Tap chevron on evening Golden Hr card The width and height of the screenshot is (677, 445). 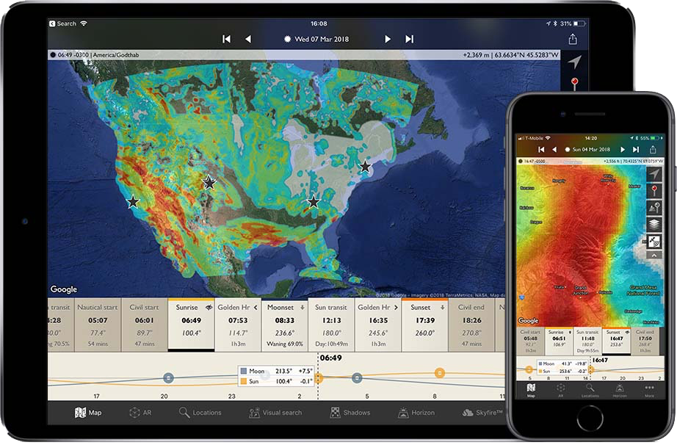point(396,307)
